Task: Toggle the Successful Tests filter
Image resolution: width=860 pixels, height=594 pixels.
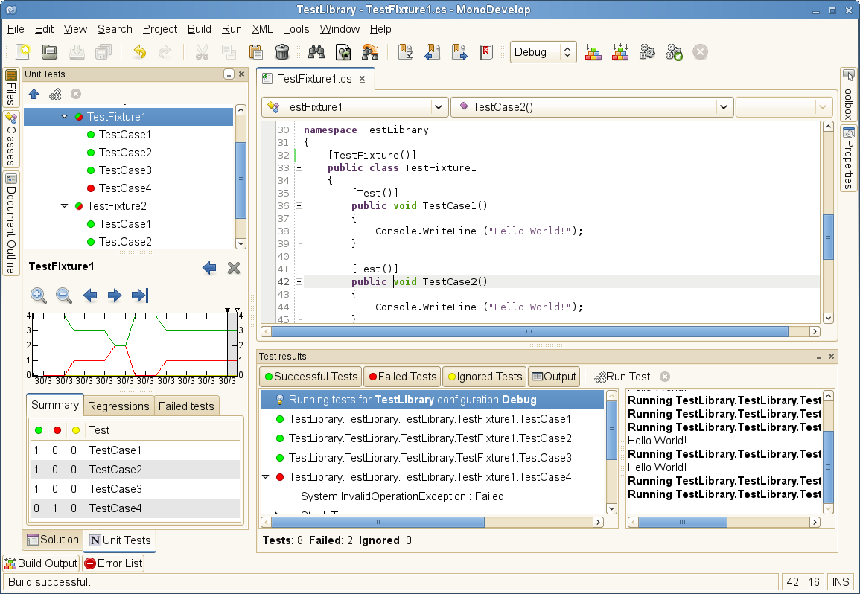Action: (310, 377)
